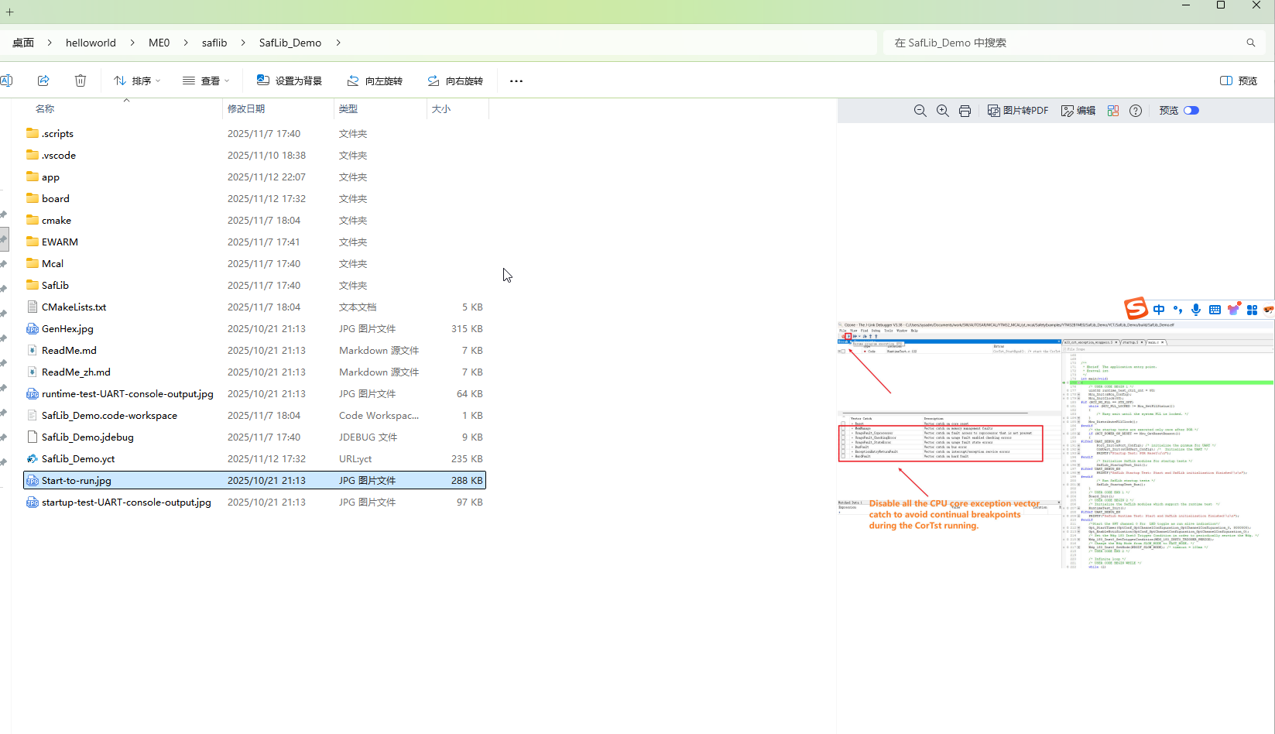
Task: Toggle the 预览 preview pane button
Action: pos(1239,81)
